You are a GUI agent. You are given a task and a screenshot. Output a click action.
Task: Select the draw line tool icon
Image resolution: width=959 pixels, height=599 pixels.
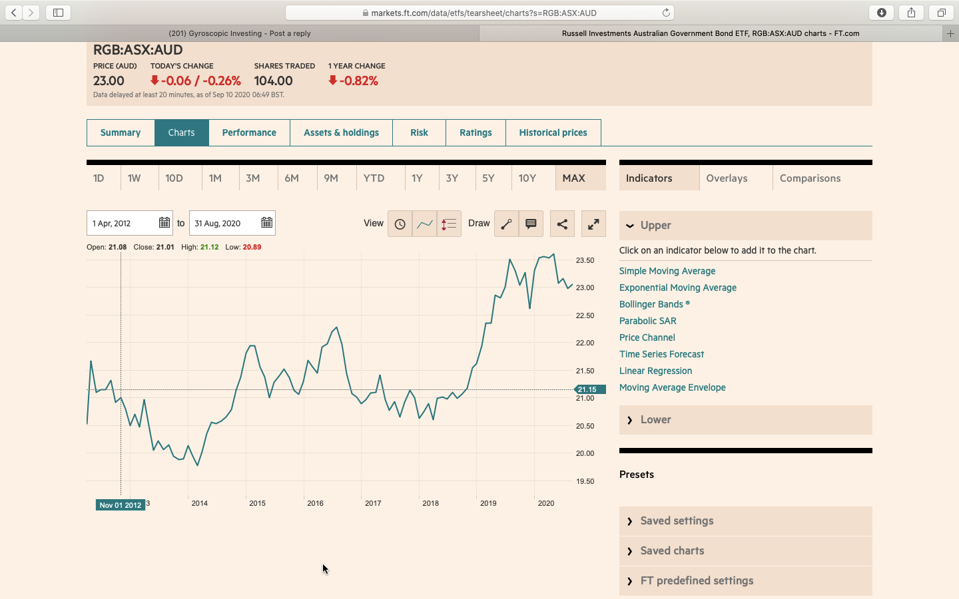point(506,224)
